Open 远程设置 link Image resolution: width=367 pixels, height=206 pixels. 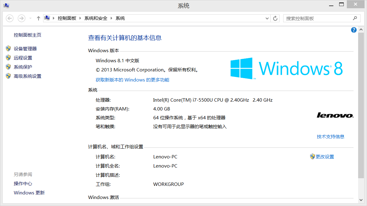click(23, 58)
